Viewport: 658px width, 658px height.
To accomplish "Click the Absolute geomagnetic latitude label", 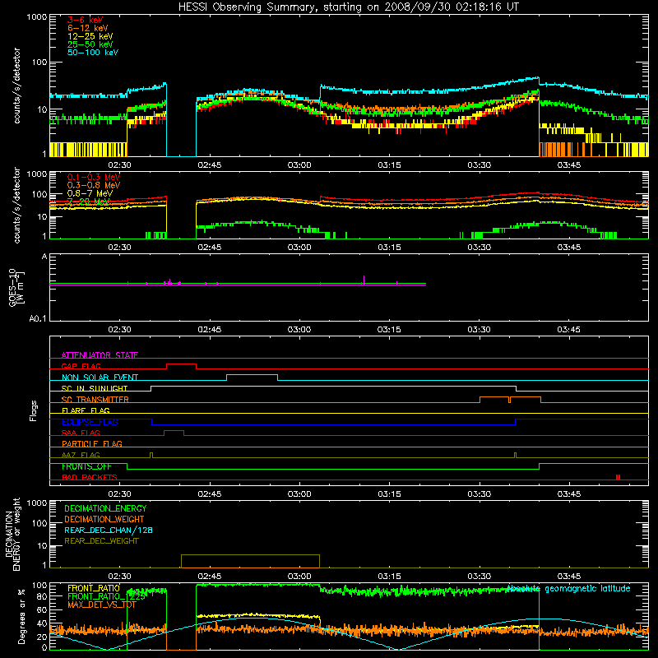I will tap(568, 589).
